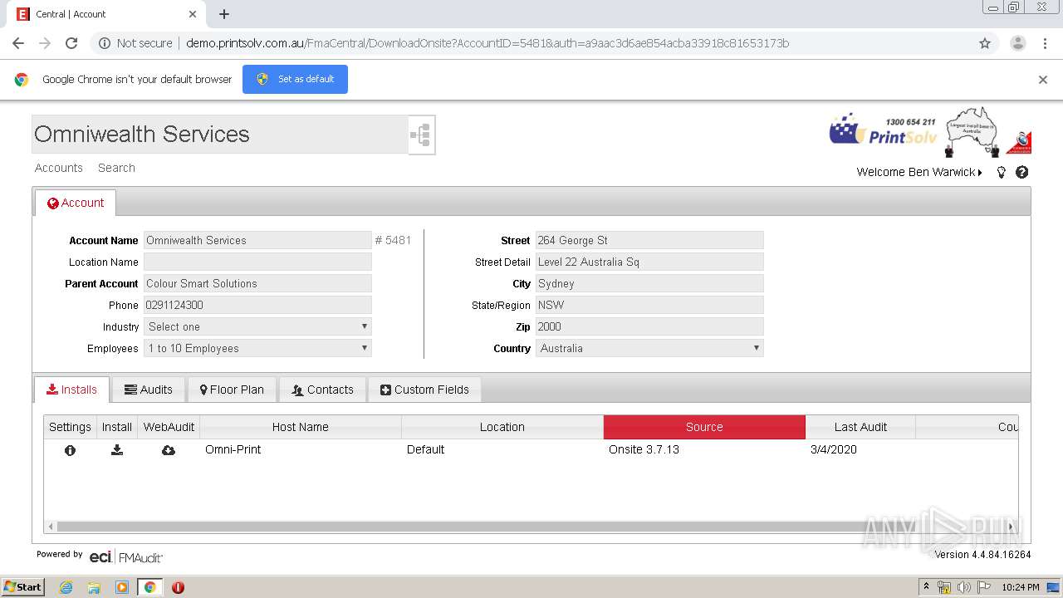The height and width of the screenshot is (598, 1063).
Task: Click Version 4.4.84.16264 footer text
Action: pyautogui.click(x=982, y=555)
